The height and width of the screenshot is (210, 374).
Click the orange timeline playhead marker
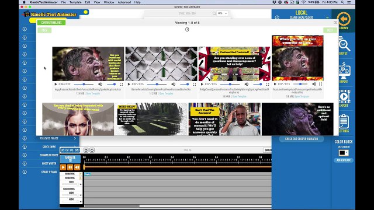[x=84, y=167]
